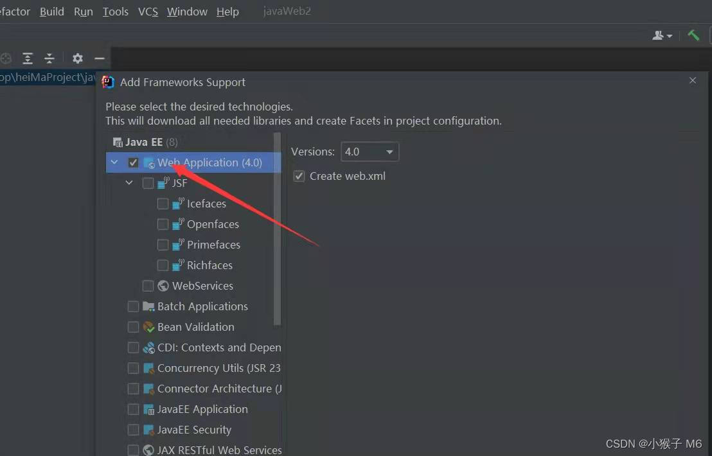Click the Java EE category icon
Image resolution: width=712 pixels, height=456 pixels.
(x=118, y=143)
